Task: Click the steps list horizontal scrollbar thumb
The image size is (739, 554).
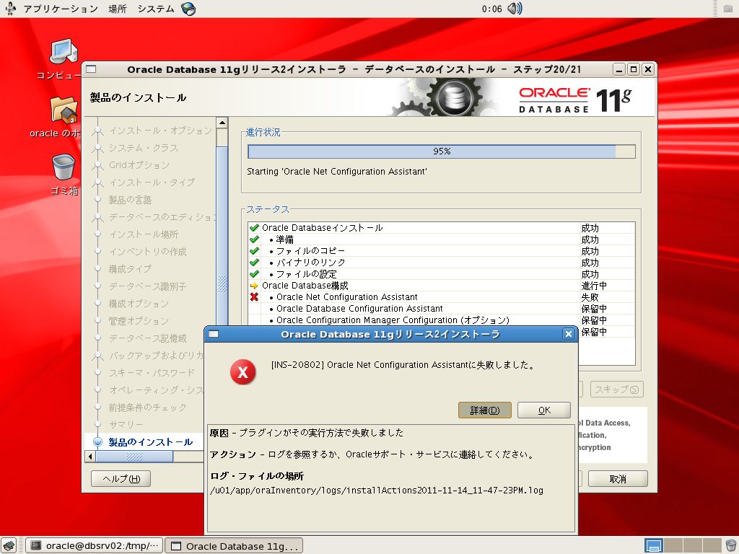Action: click(x=135, y=456)
